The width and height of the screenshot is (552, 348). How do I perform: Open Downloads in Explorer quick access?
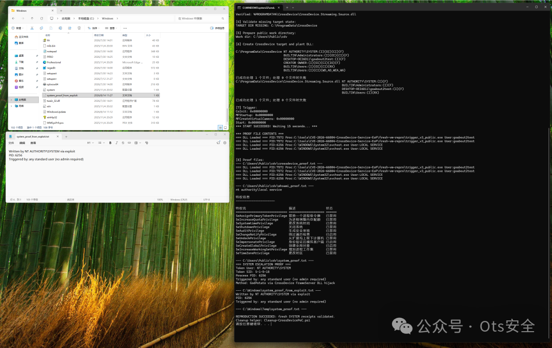pos(19,62)
